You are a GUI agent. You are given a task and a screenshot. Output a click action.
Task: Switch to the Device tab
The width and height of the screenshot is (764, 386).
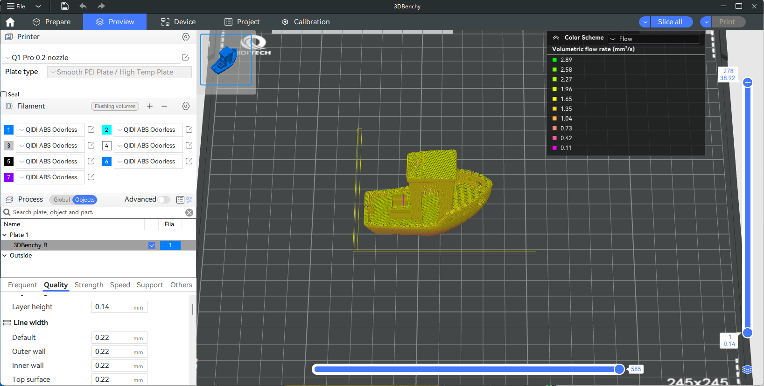click(x=178, y=22)
